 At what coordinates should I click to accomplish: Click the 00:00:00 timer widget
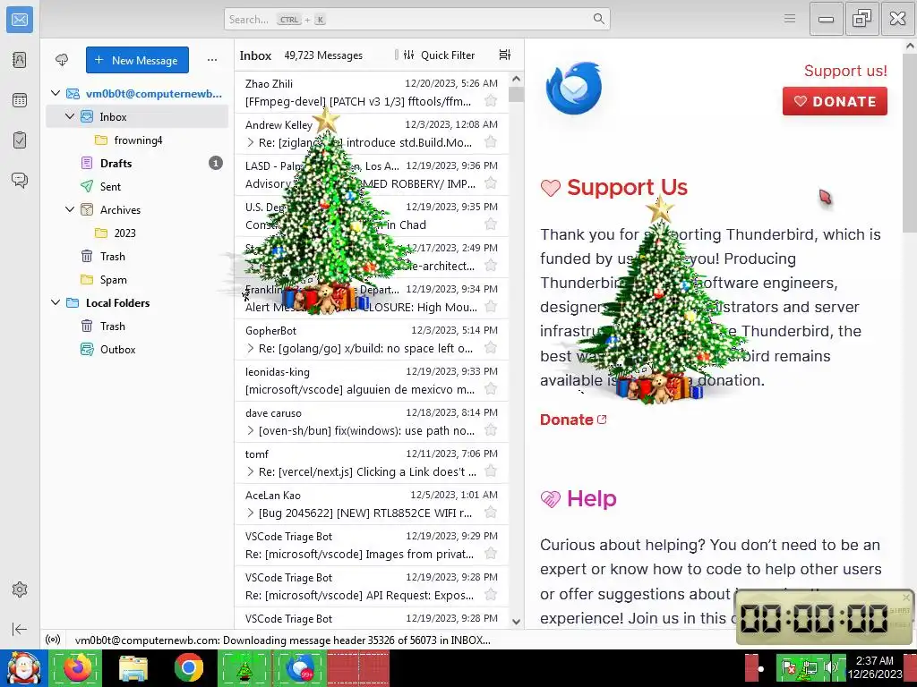pyautogui.click(x=824, y=617)
